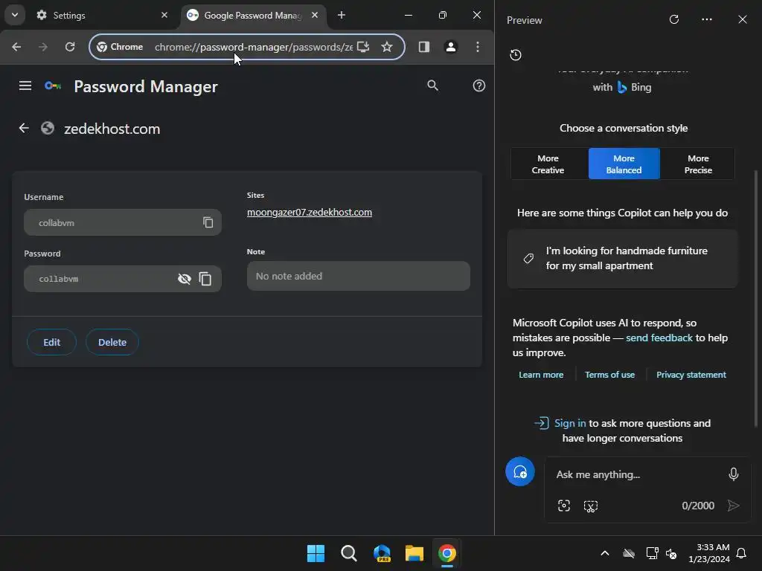Click the muted volume tray icon
Image resolution: width=762 pixels, height=571 pixels.
point(672,553)
